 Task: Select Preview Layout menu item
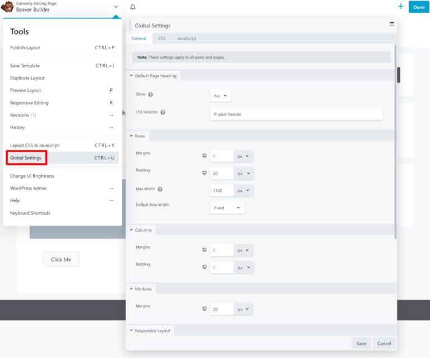62,91
